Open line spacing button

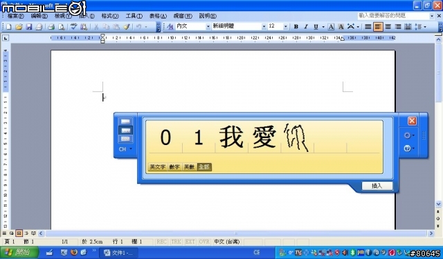point(418,27)
